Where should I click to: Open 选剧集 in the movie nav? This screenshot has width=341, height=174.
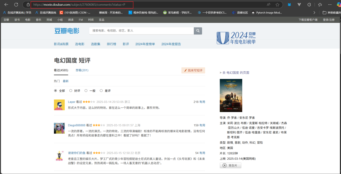coord(96,44)
